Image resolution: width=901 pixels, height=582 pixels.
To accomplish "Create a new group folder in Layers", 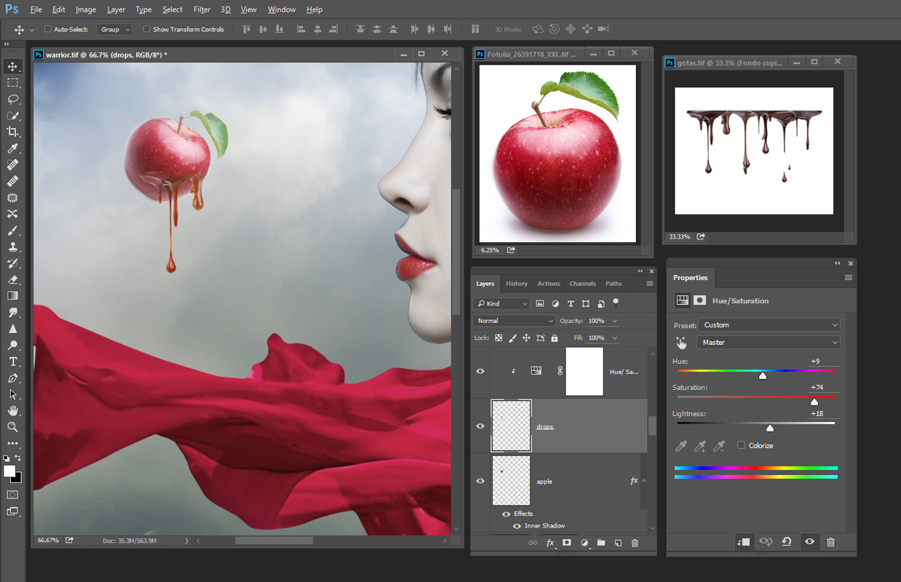I will 601,543.
